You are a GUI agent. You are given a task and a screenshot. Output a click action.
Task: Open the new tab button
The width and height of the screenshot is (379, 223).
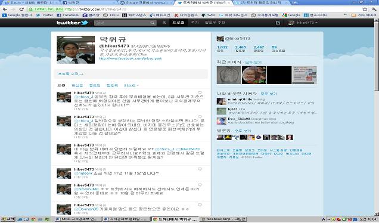pyautogui.click(x=294, y=2)
